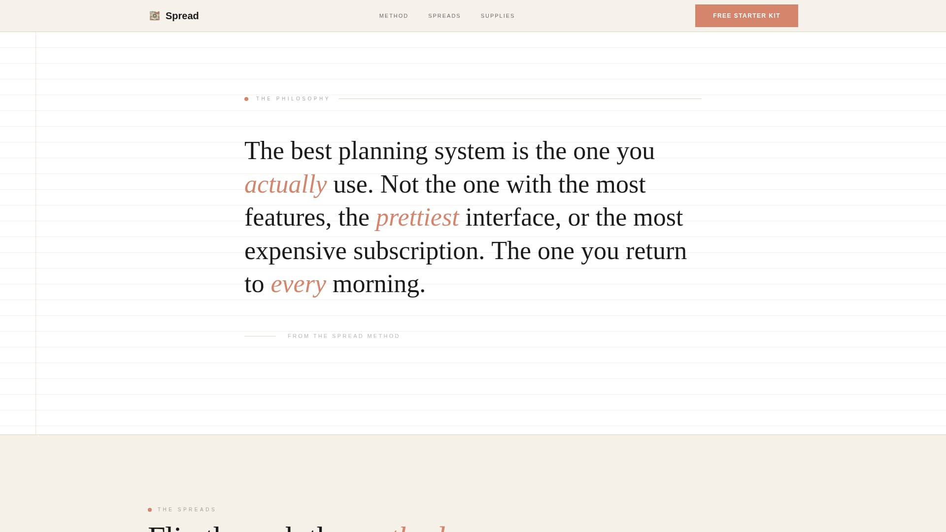Open the Supplies nav link
The image size is (946, 532).
pyautogui.click(x=498, y=16)
